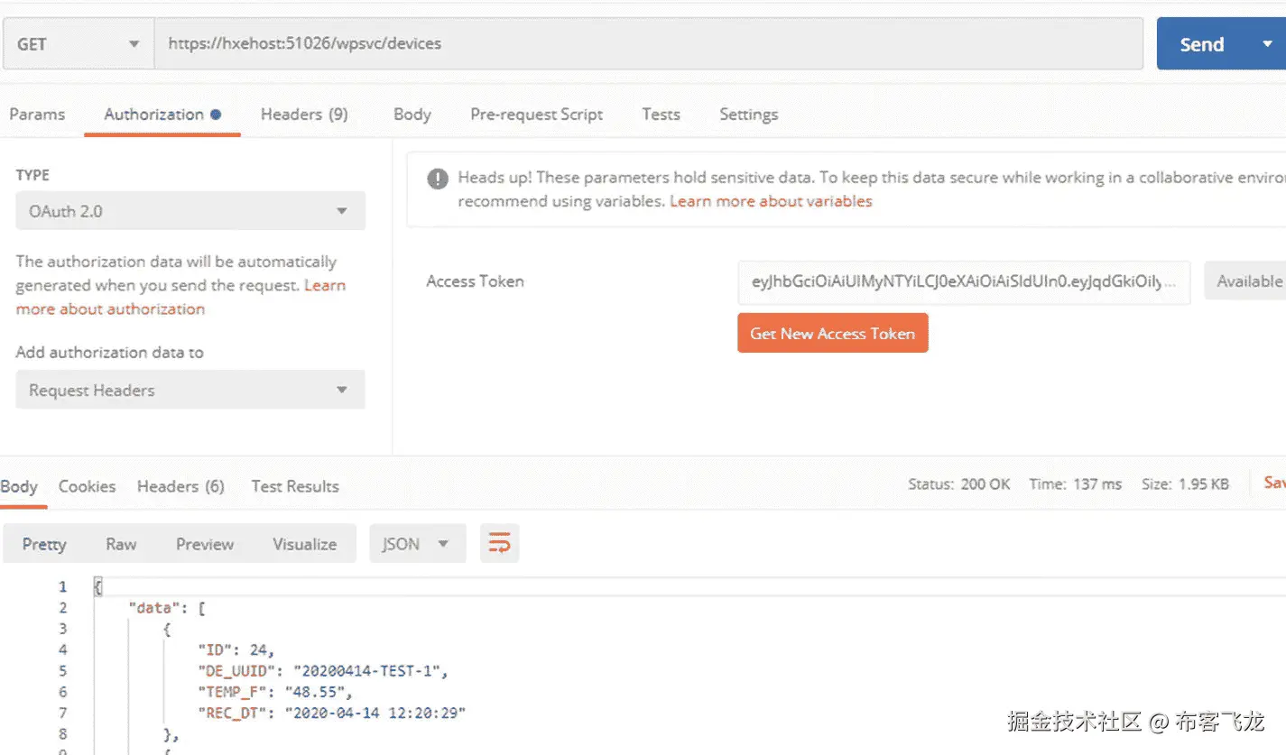Open the request Settings tab
Screen dimensions: 1286x755
pyautogui.click(x=748, y=115)
